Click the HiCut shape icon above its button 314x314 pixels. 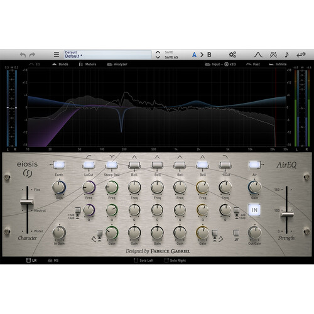click(x=225, y=156)
